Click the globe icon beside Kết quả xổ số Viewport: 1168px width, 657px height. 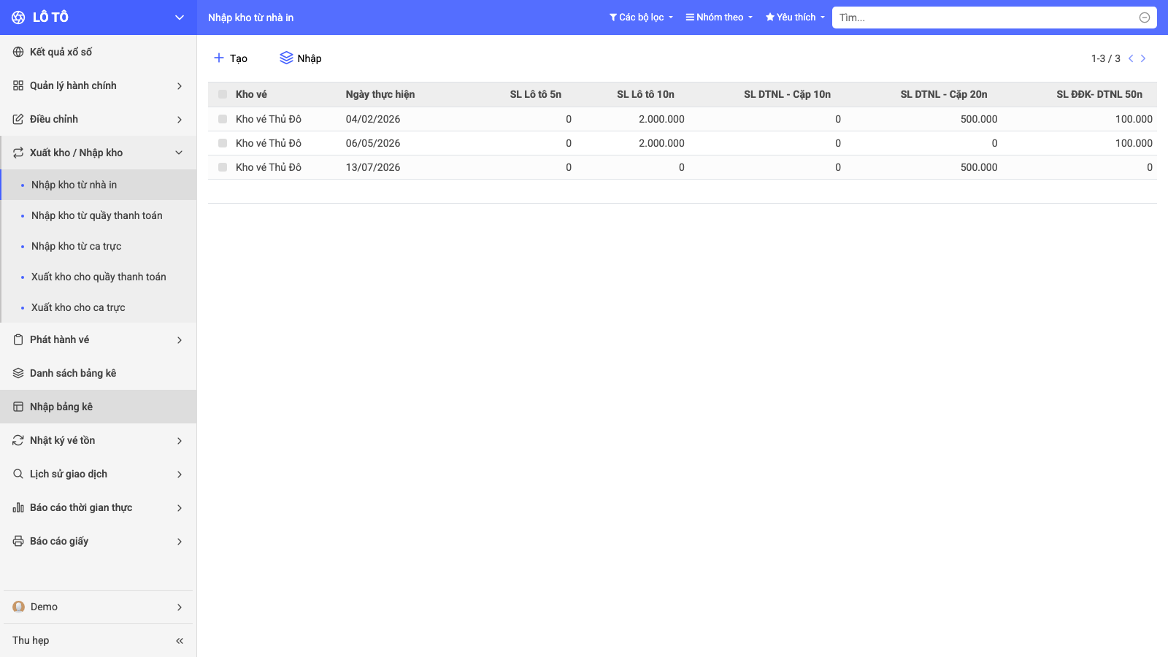coord(18,52)
